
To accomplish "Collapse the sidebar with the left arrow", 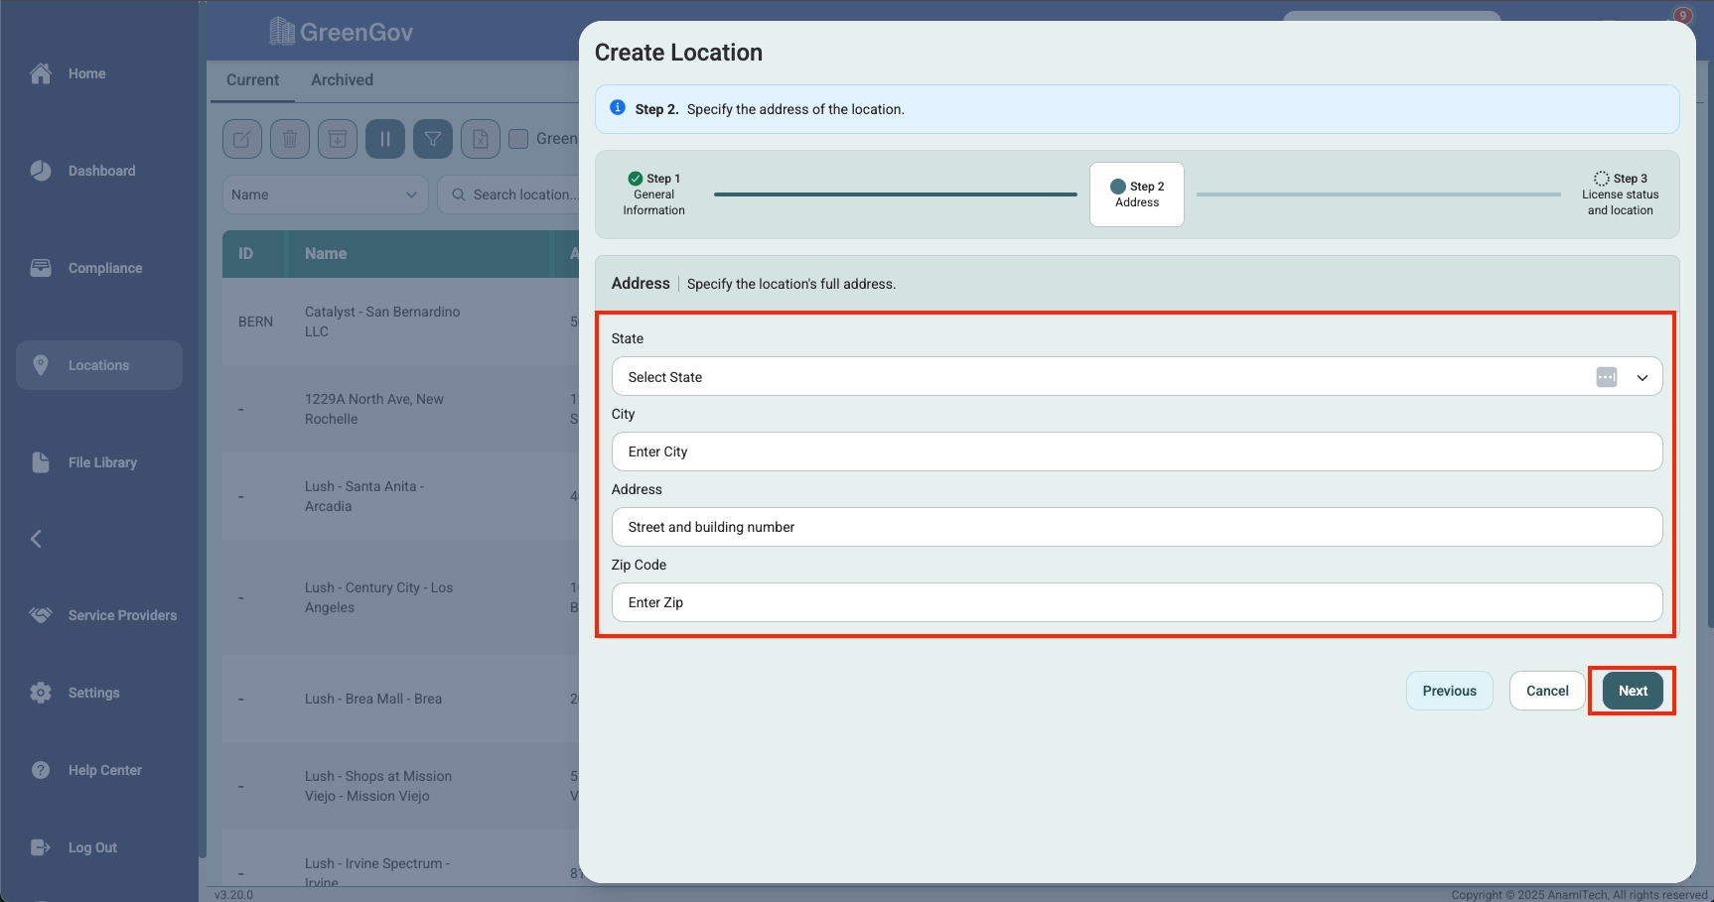I will [37, 539].
